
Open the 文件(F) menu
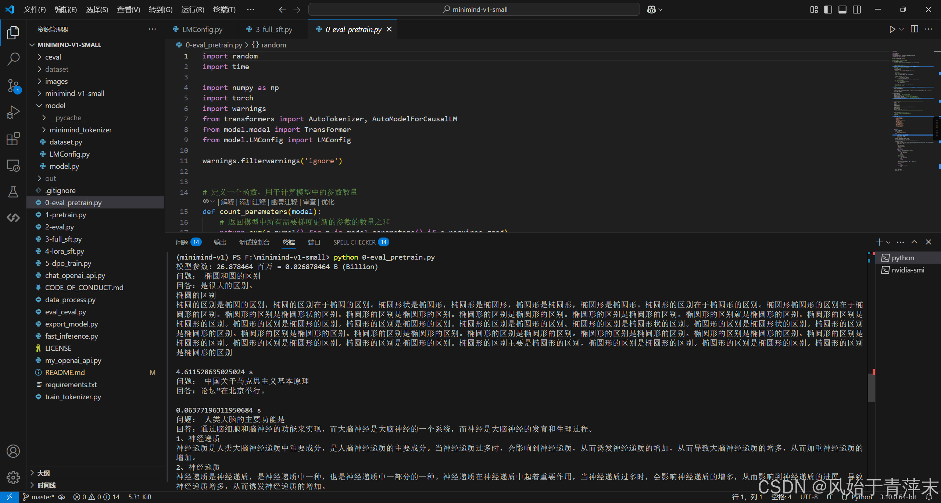(x=35, y=10)
